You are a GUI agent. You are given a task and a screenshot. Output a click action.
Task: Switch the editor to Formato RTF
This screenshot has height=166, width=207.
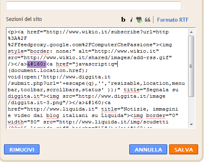(x=173, y=20)
